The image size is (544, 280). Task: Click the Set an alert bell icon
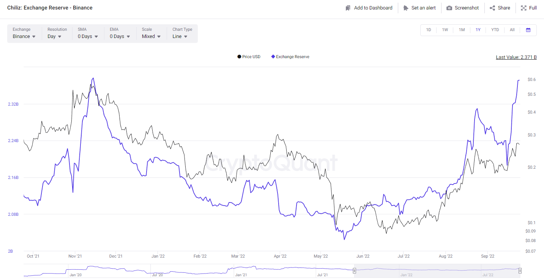click(x=406, y=8)
